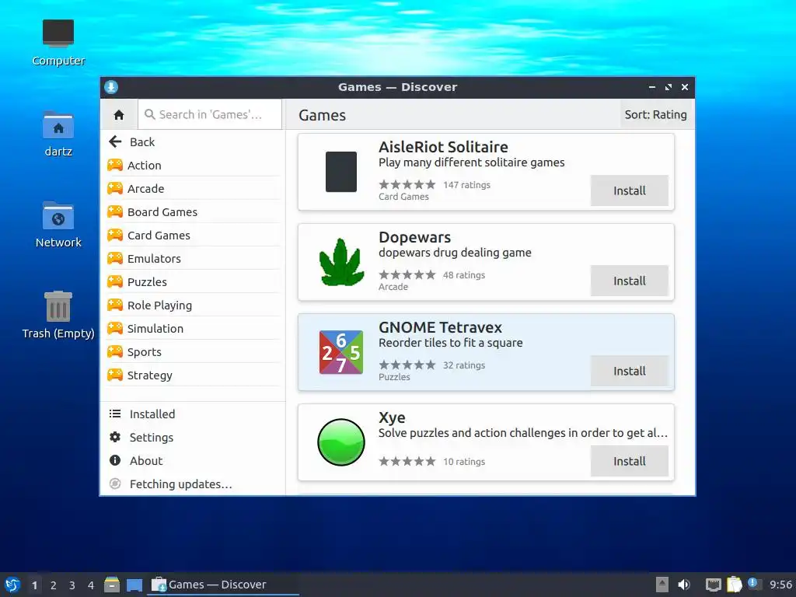Switch to workspace 2
Image resolution: width=796 pixels, height=597 pixels.
coord(54,585)
